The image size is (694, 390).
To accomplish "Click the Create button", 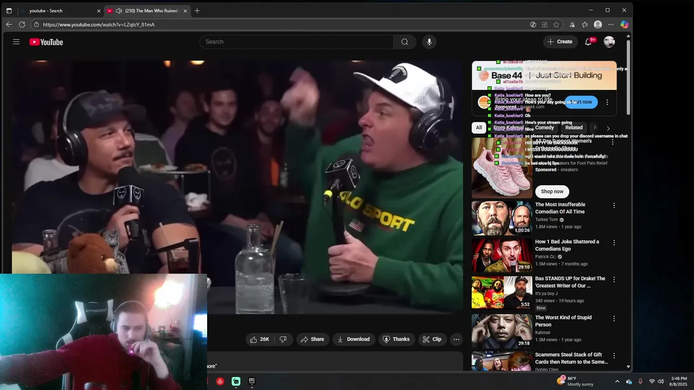I will 560,42.
